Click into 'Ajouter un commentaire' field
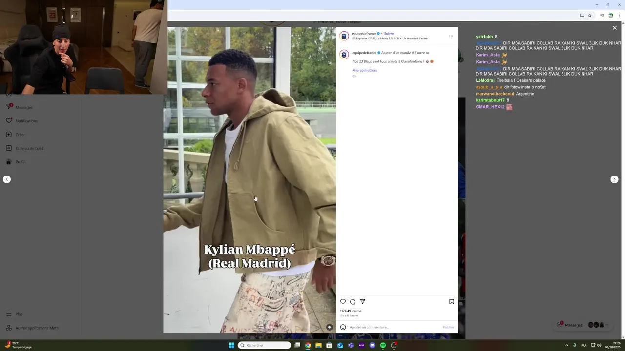Screen dimensions: 625x351 [395, 327]
